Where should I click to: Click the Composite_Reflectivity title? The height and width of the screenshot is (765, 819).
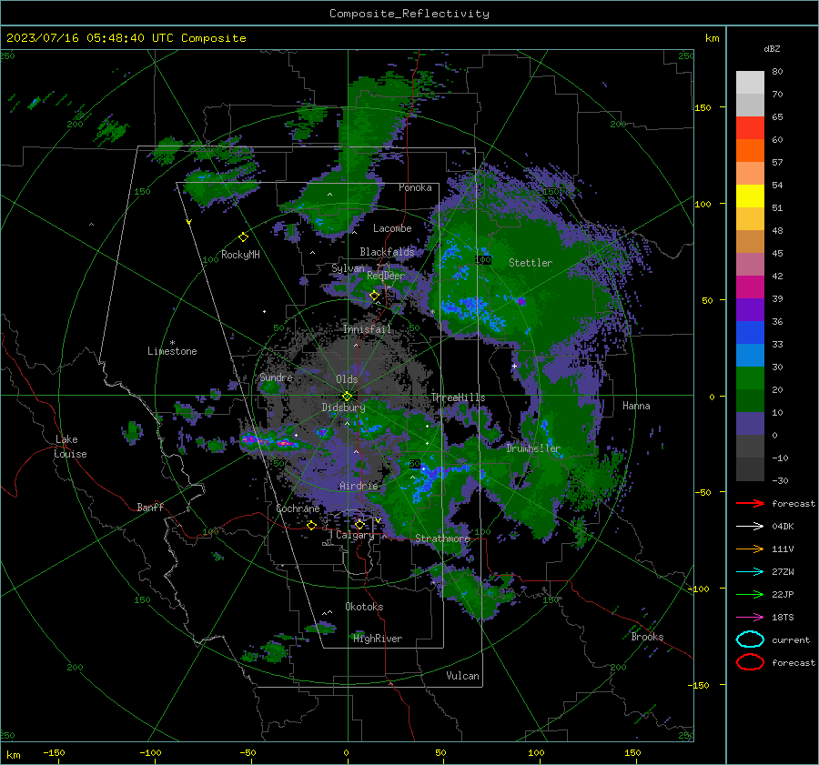409,14
